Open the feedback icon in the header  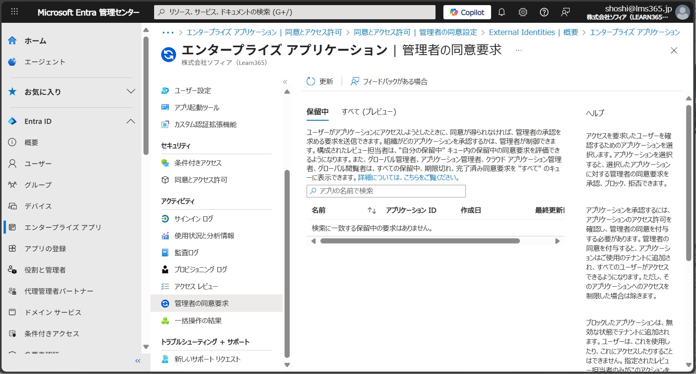566,12
